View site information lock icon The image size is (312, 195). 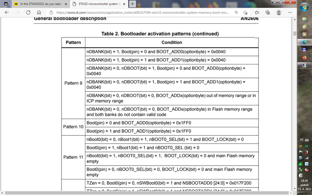[x=51, y=12]
